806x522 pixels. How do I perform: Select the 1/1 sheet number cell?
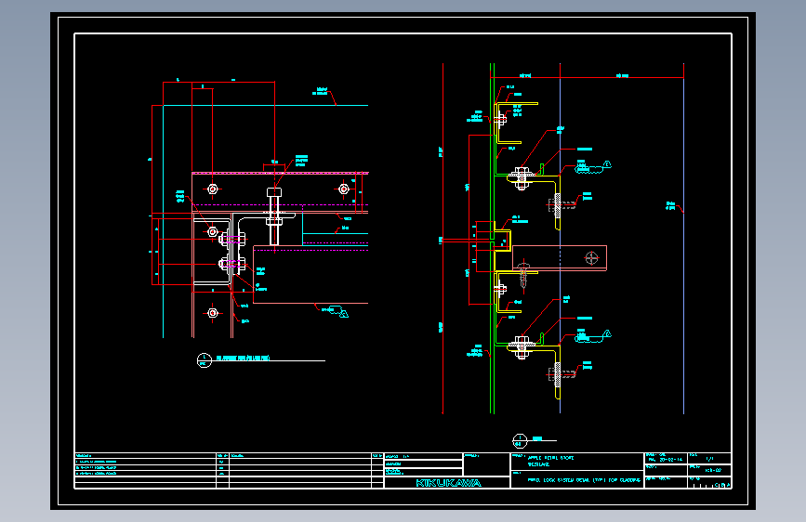(x=709, y=458)
